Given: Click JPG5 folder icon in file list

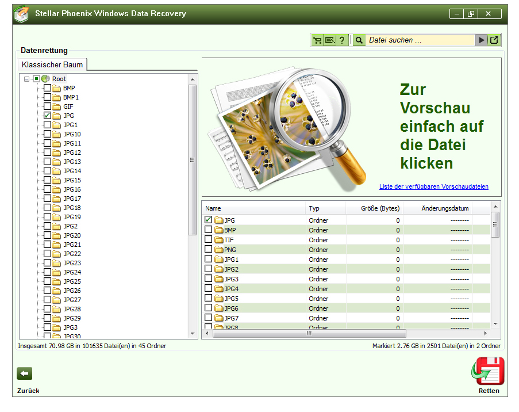Looking at the screenshot, I should [x=218, y=299].
